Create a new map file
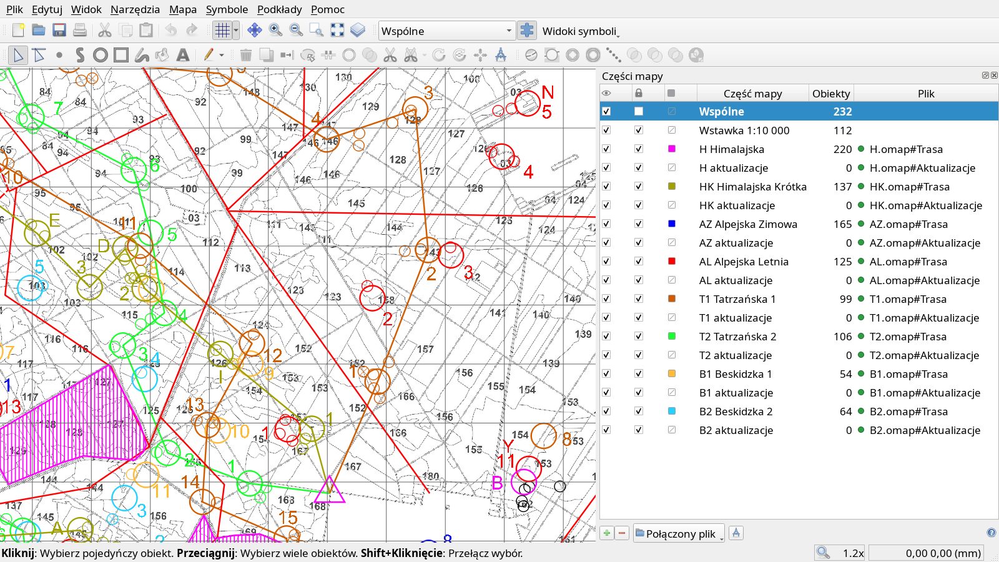999x562 pixels. click(x=18, y=30)
